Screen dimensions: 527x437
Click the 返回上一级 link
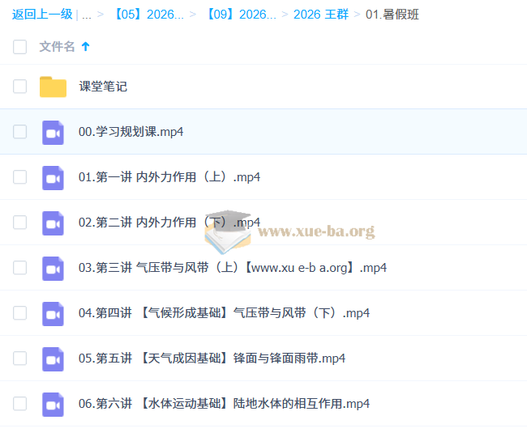(42, 15)
